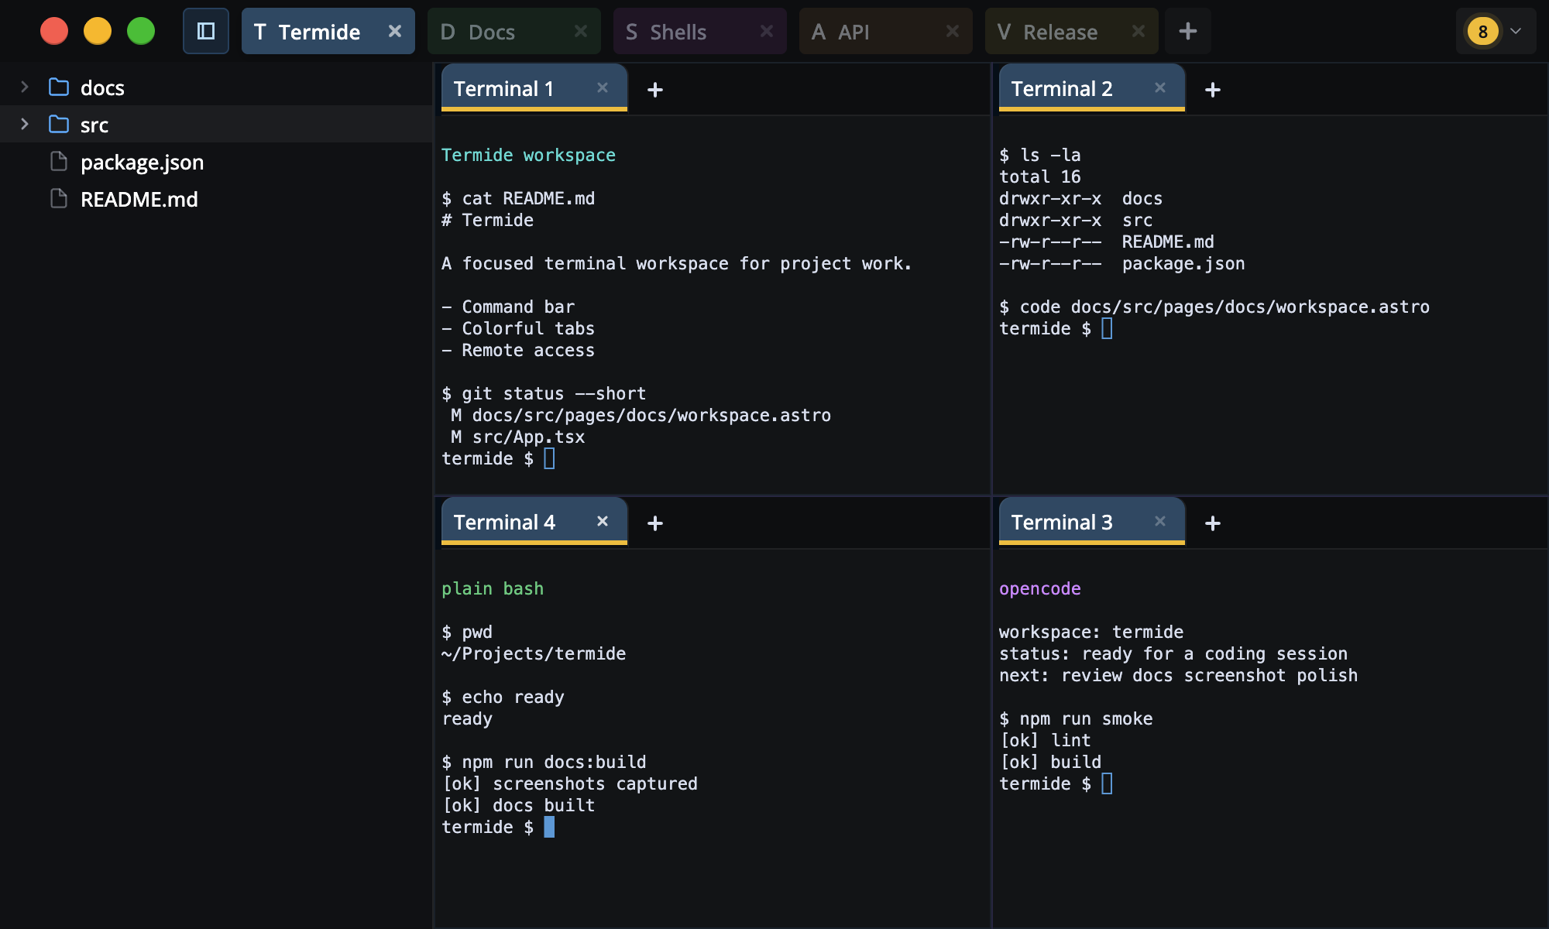Click '[ok] lint' output line
1549x929 pixels.
1045,740
